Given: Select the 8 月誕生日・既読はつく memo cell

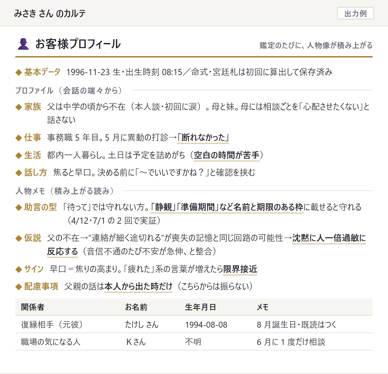Looking at the screenshot, I should pyautogui.click(x=297, y=324).
